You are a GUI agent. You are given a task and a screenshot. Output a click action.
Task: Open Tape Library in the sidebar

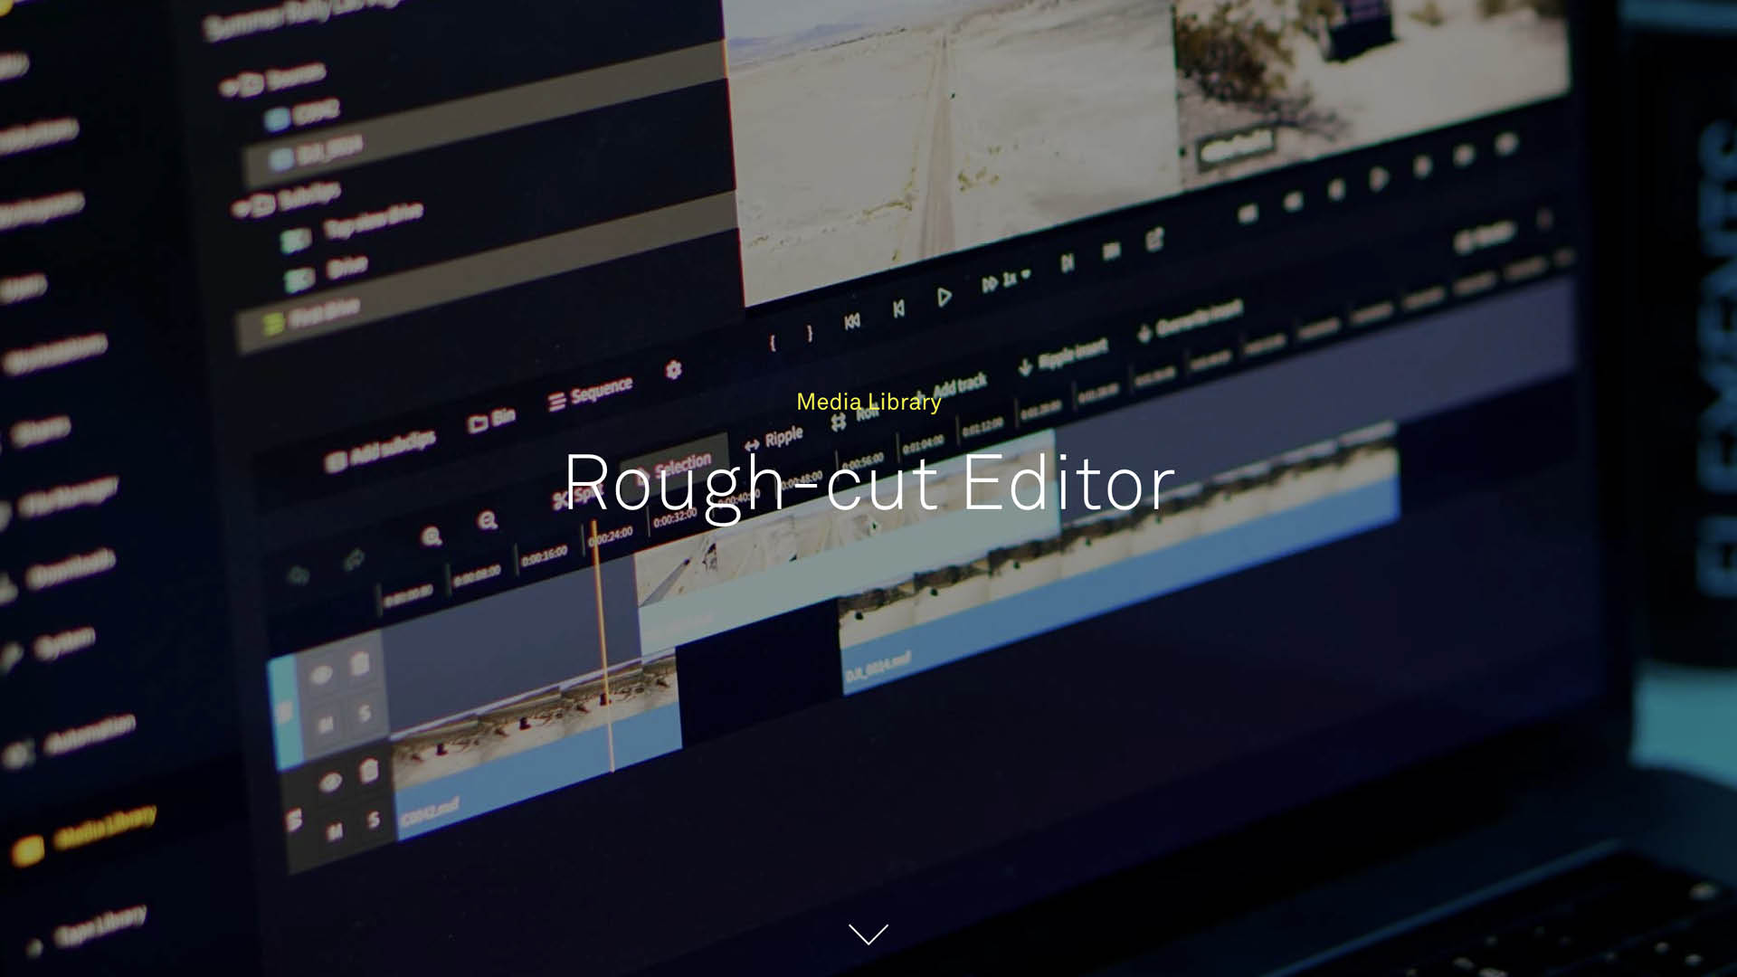100,926
